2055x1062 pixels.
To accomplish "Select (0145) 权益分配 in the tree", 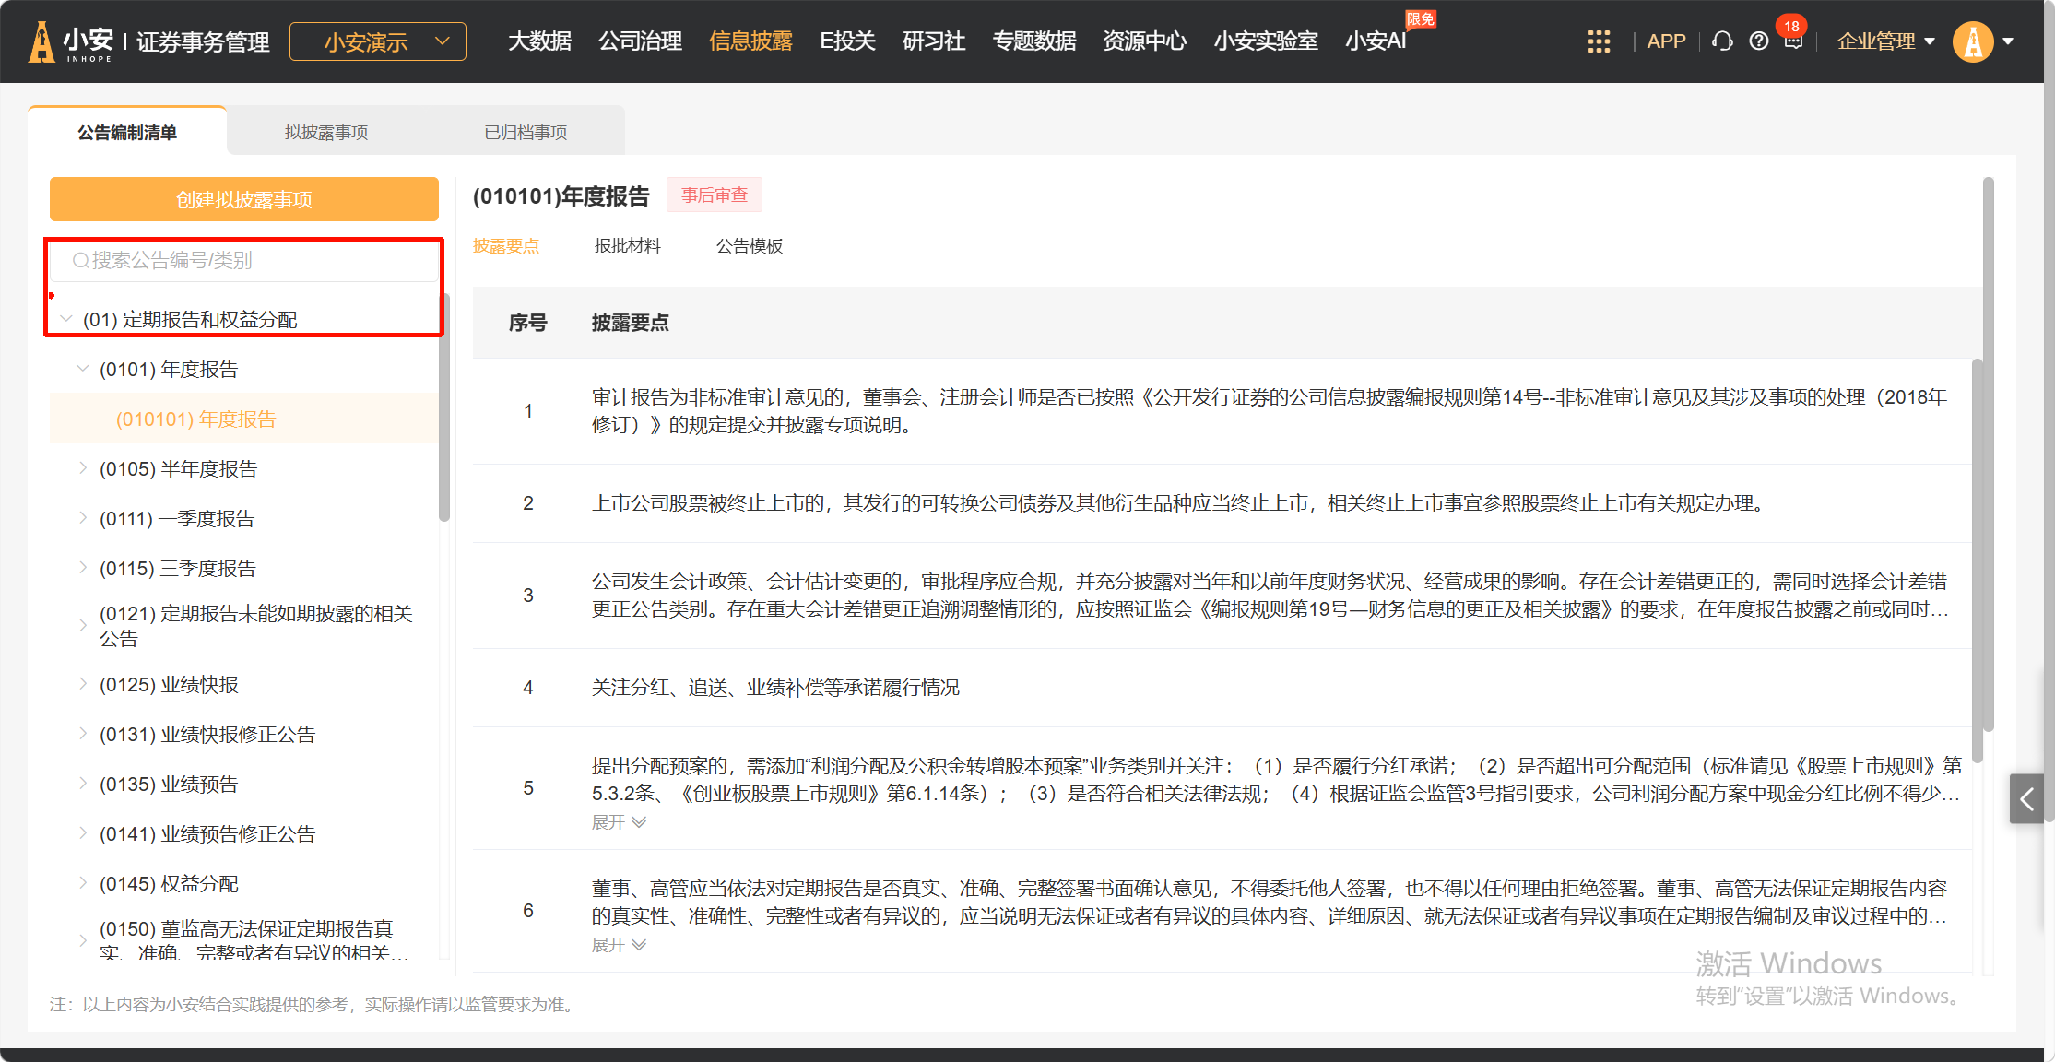I will pos(169,883).
